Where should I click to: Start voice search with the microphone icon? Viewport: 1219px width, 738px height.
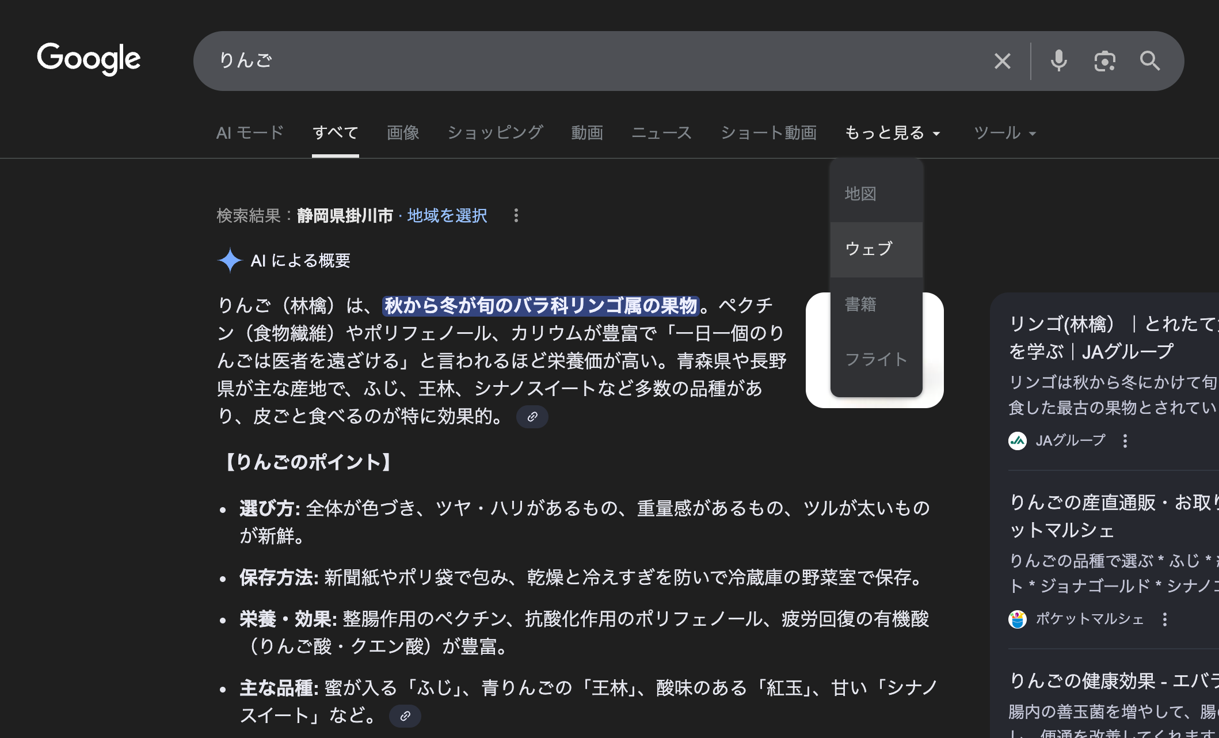[x=1058, y=61]
